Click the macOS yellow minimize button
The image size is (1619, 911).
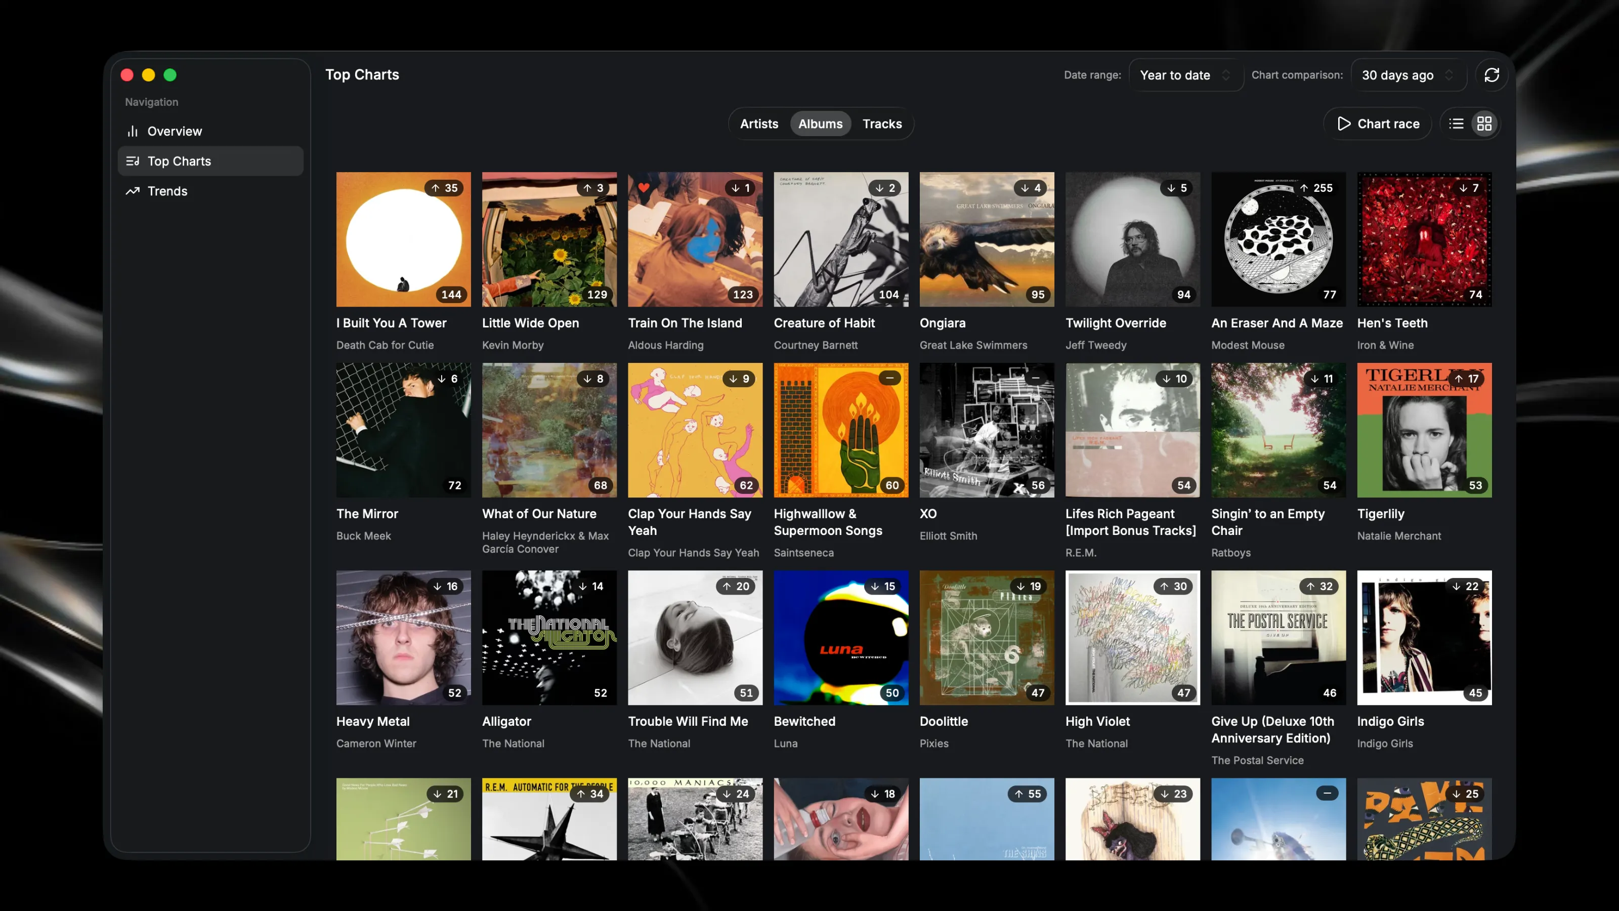coord(148,75)
